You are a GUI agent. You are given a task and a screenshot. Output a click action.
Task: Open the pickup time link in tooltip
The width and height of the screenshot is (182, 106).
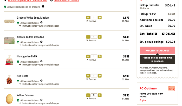165,58
